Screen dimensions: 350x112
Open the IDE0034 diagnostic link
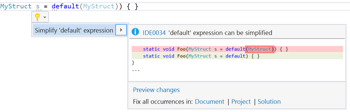click(154, 33)
